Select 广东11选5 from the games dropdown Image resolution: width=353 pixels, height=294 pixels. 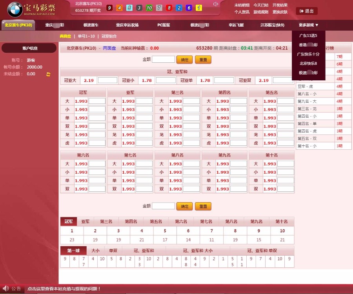[308, 36]
